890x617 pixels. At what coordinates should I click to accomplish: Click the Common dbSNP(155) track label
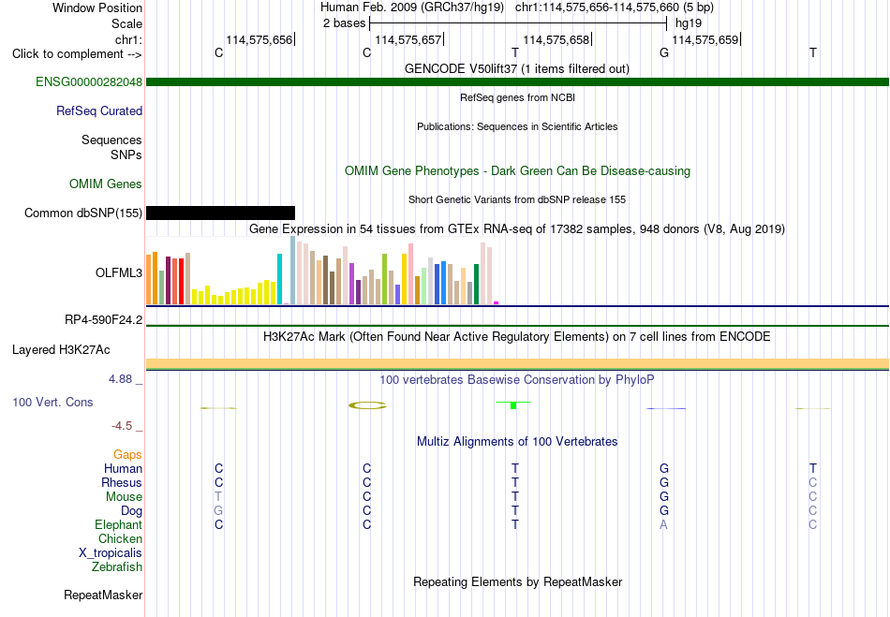82,213
